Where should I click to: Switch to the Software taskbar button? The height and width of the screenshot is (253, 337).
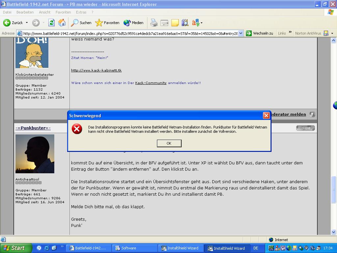click(135, 248)
